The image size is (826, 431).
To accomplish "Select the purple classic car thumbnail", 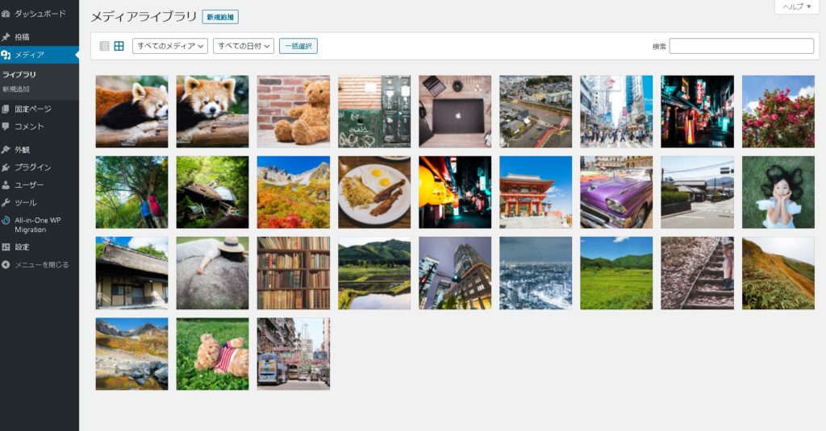I will (x=616, y=193).
